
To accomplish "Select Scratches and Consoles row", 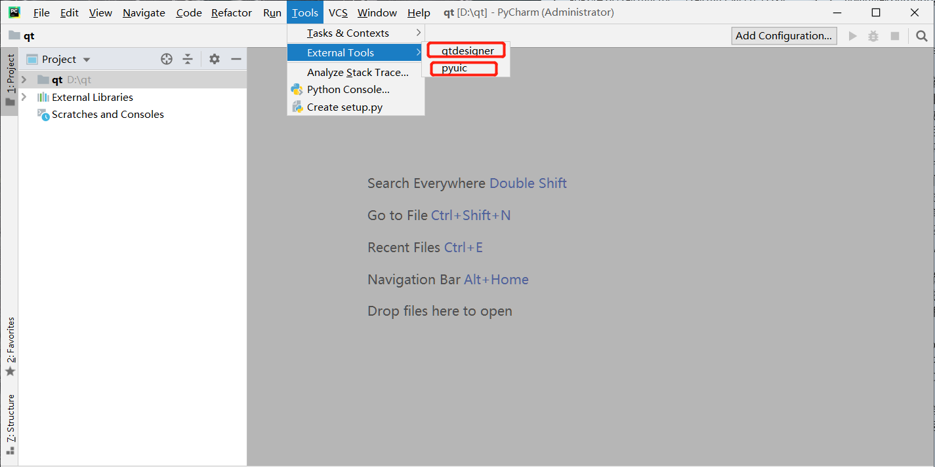I will 133,114.
